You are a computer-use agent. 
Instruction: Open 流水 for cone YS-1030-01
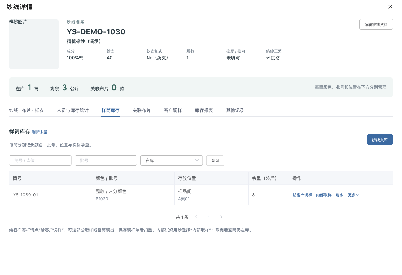point(339,195)
